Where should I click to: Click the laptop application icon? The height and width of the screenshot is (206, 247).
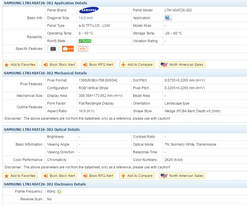168,18
